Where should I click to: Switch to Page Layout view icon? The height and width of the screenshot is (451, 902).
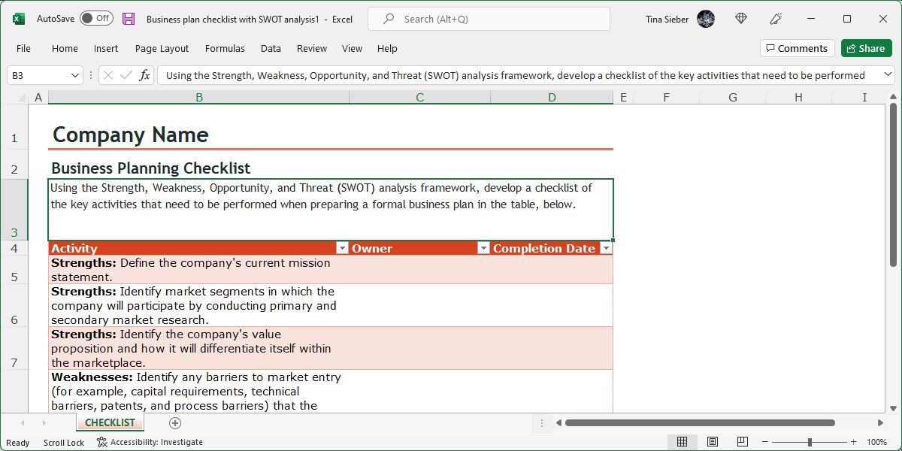click(713, 442)
